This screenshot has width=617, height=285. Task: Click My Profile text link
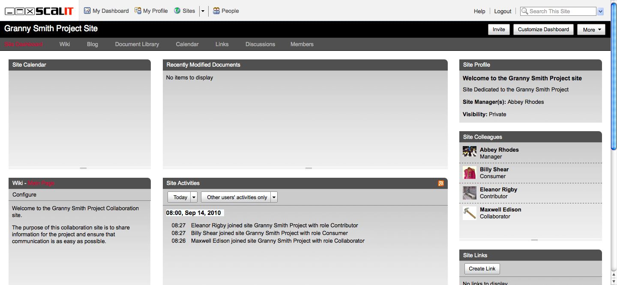pos(156,11)
